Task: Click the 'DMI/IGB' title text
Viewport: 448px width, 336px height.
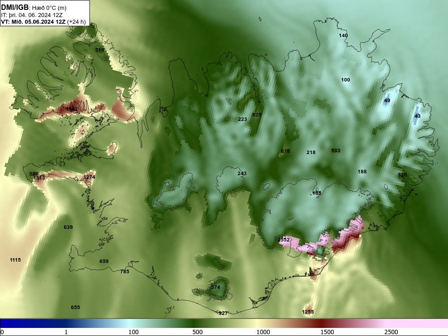Action: tap(15, 8)
